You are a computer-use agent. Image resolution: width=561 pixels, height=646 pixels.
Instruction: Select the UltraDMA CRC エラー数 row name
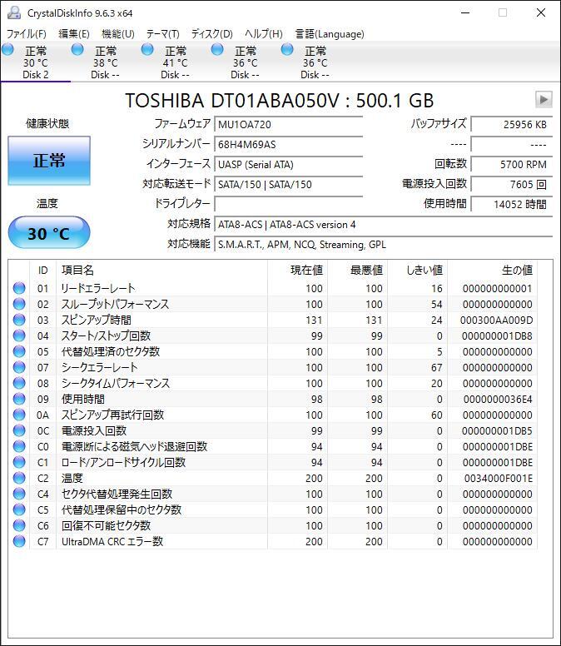coord(112,541)
